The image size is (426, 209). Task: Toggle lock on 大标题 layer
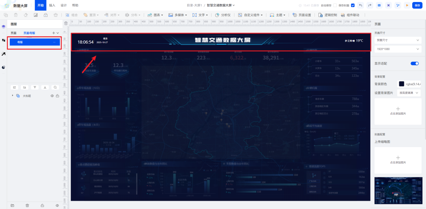(x=58, y=96)
